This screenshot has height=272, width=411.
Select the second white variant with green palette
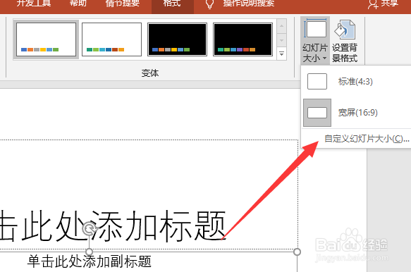111,39
